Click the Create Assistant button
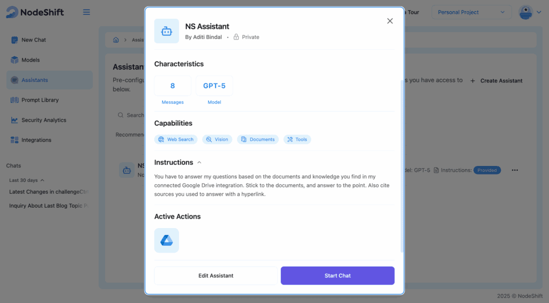The width and height of the screenshot is (549, 303). click(x=496, y=81)
